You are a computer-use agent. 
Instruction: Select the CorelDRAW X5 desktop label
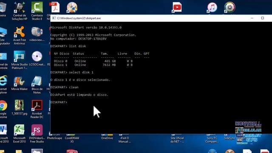coord(72,140)
